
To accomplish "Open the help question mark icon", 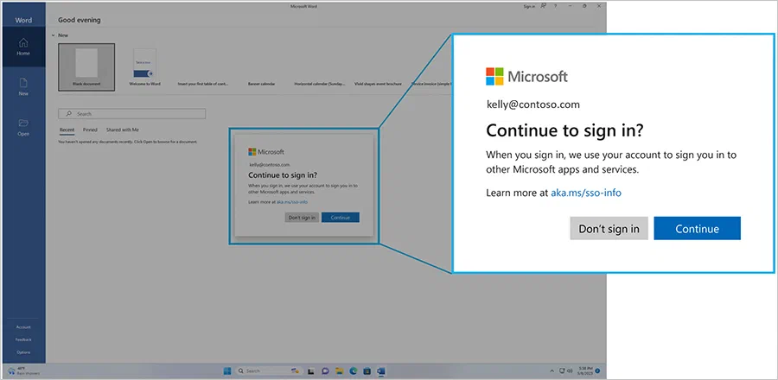I will coord(555,6).
